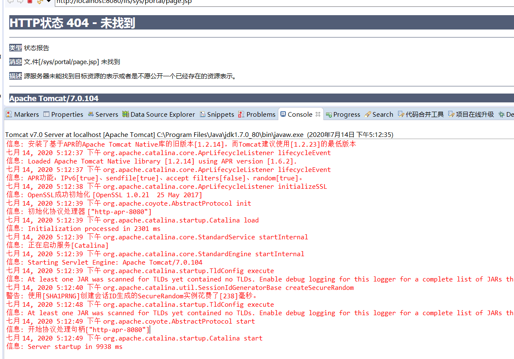Click line with startup.Catalina start

pyautogui.click(x=134, y=338)
